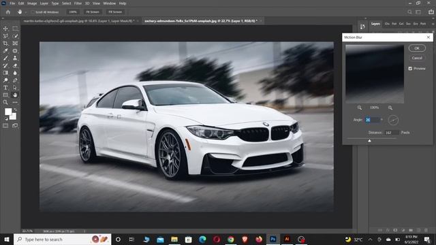Select the Blur tool
This screenshot has height=245, width=436.
click(x=15, y=73)
